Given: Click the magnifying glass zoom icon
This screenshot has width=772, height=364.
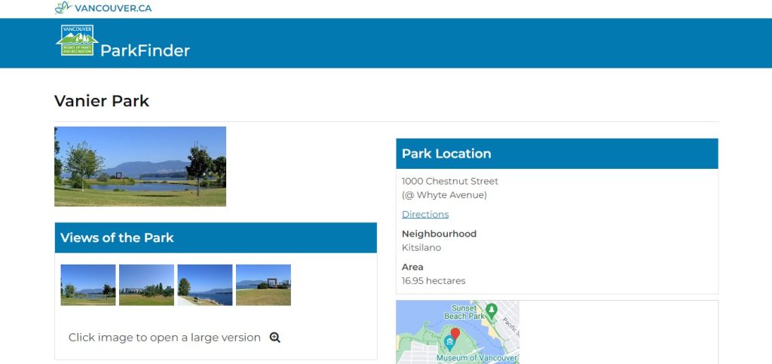Looking at the screenshot, I should coord(275,338).
